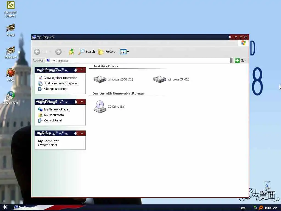The width and height of the screenshot is (281, 211).
Task: Go forward with the Forward arrow button
Action: 58,52
